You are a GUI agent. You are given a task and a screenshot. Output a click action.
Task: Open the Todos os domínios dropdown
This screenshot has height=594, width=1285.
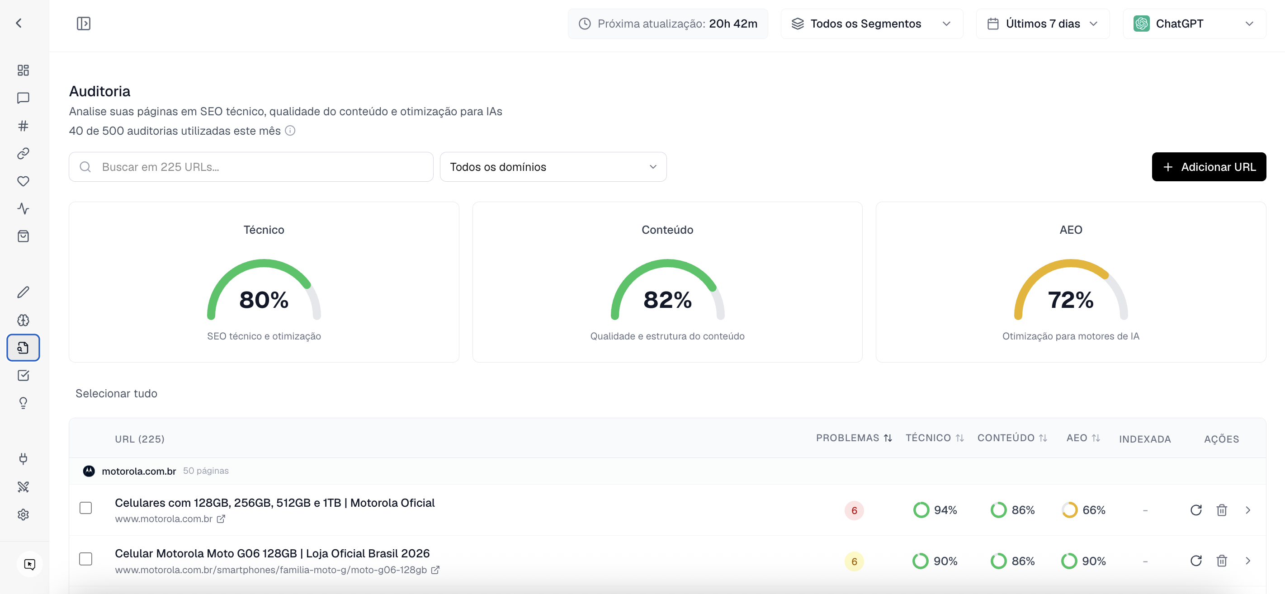click(x=553, y=167)
